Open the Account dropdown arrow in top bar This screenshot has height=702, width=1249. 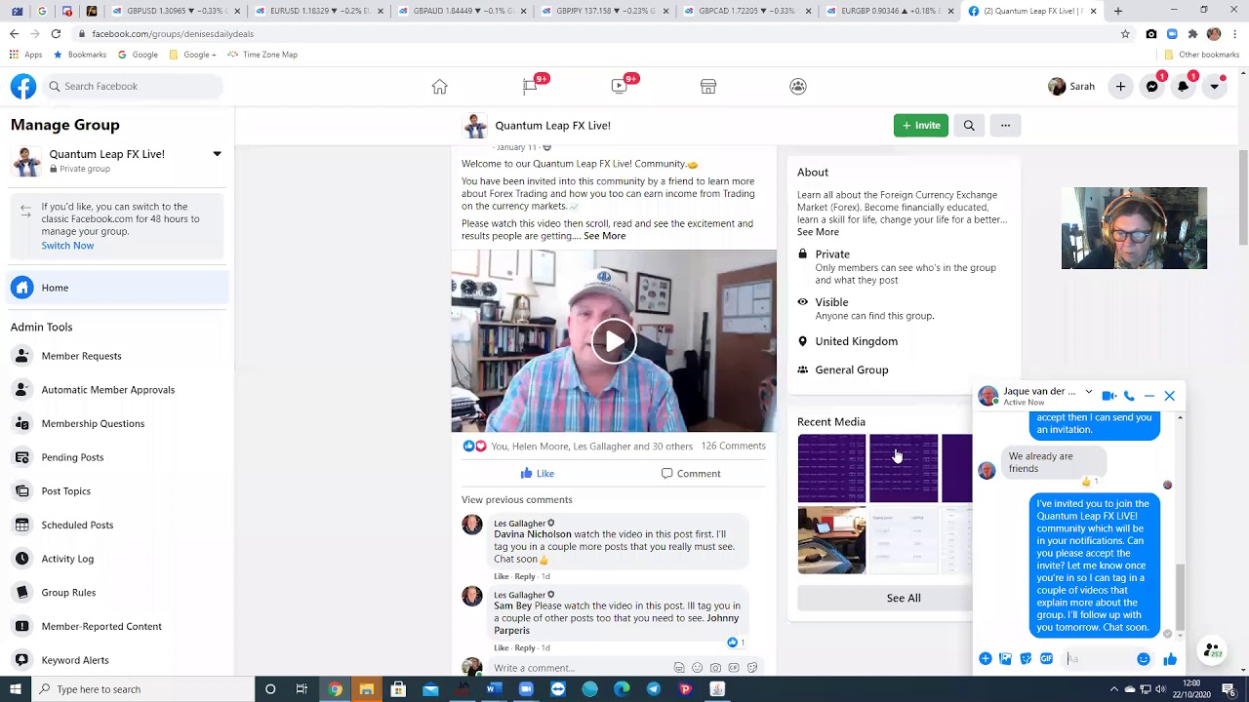(x=1214, y=86)
